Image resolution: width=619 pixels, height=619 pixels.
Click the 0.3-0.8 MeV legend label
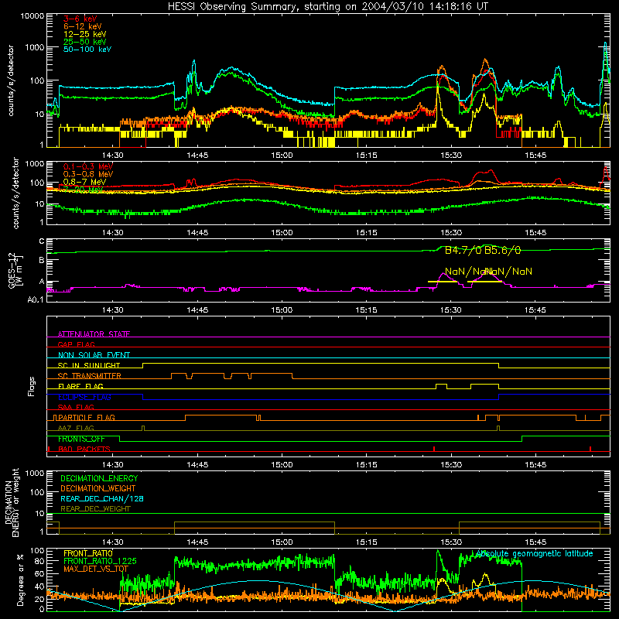pos(88,174)
